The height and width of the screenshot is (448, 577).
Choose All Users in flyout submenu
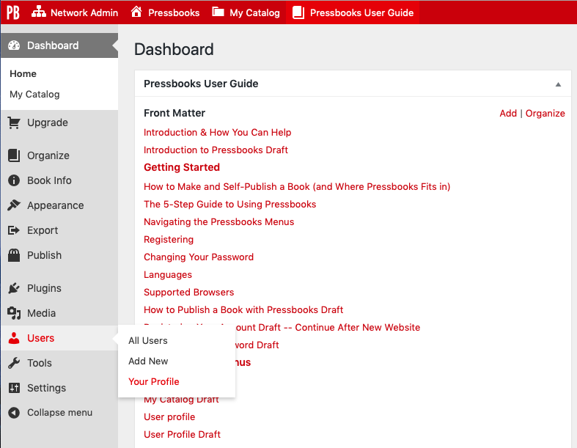click(148, 340)
